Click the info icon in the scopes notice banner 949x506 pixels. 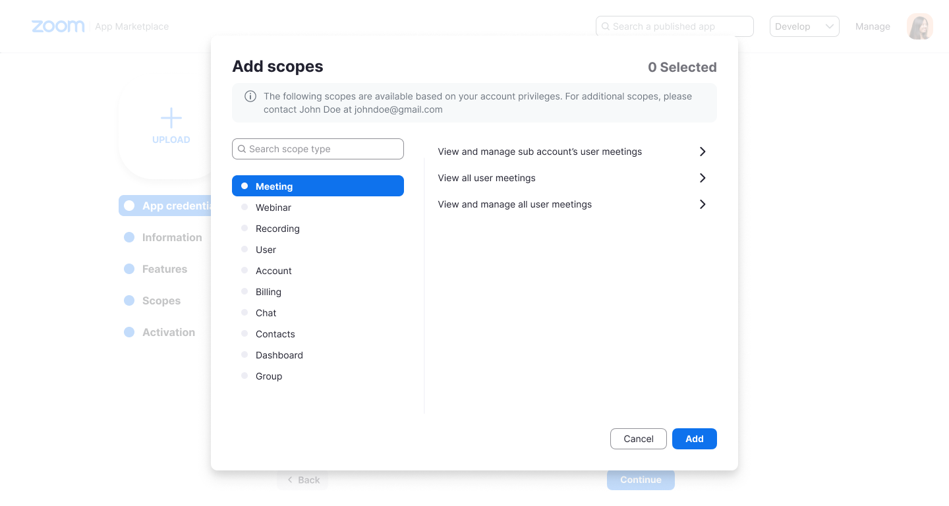pos(250,96)
